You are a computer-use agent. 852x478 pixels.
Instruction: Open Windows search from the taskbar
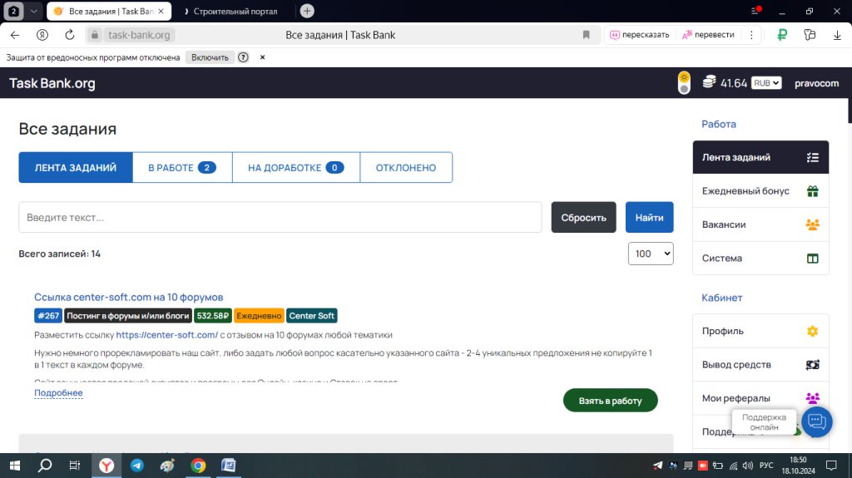45,466
